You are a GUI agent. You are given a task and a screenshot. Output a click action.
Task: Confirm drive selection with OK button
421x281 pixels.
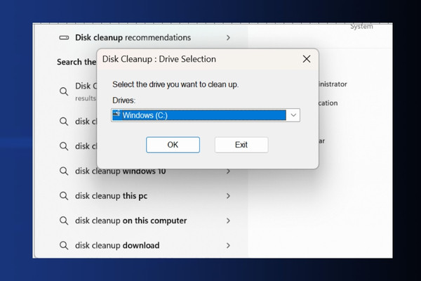tap(173, 145)
